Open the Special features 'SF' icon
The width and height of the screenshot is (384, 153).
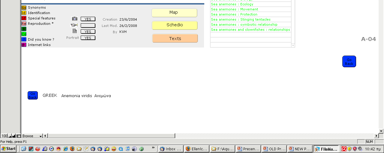click(x=24, y=18)
